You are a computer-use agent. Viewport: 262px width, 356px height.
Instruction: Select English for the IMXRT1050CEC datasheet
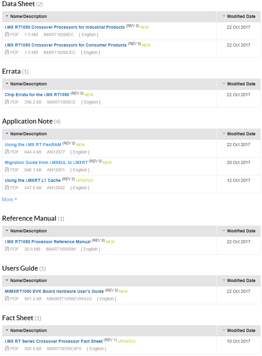pyautogui.click(x=91, y=52)
